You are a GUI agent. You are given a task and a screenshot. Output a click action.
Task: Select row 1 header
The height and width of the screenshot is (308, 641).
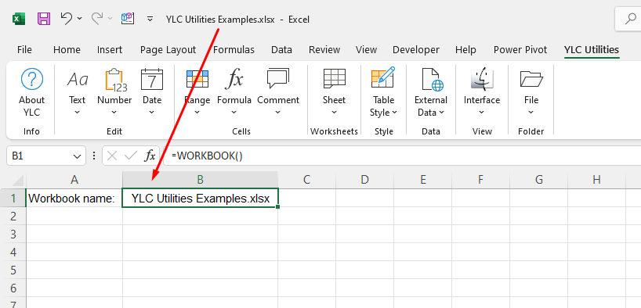coord(13,199)
